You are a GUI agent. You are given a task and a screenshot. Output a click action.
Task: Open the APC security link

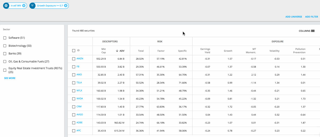click(79, 131)
